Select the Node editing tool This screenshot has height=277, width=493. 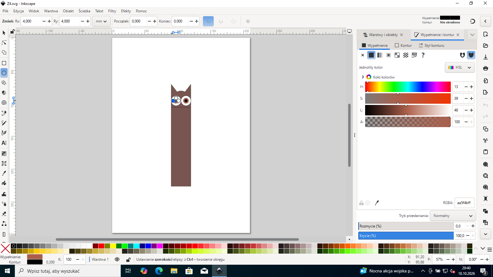4,43
